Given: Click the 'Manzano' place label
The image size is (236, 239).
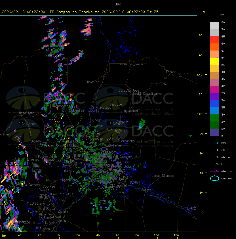Looking at the screenshot, I should 24,222.
